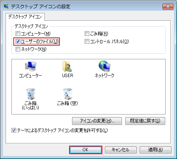This screenshot has height=159, width=177.
Task: Enable the ネットワーク(N) checkbox
Action: pos(18,49)
